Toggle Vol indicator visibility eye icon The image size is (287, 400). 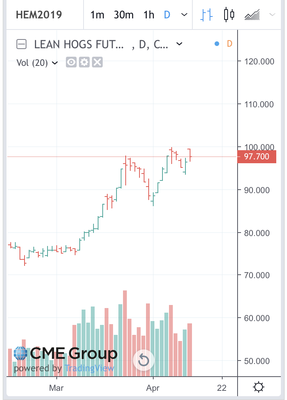pyautogui.click(x=71, y=62)
